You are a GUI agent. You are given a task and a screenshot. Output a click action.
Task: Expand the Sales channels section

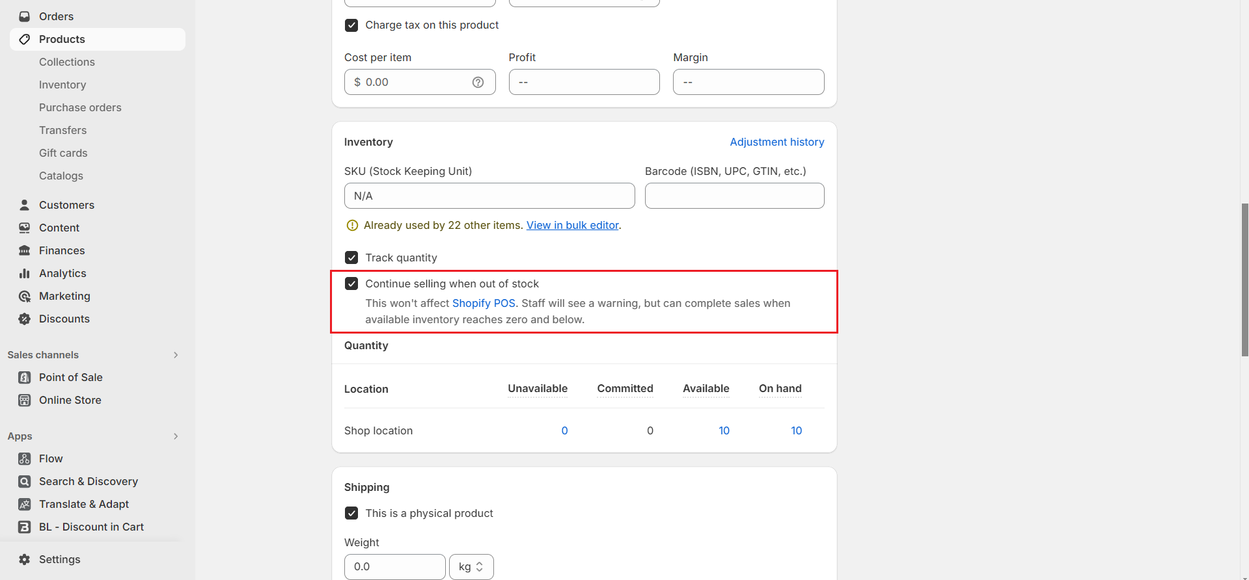176,355
